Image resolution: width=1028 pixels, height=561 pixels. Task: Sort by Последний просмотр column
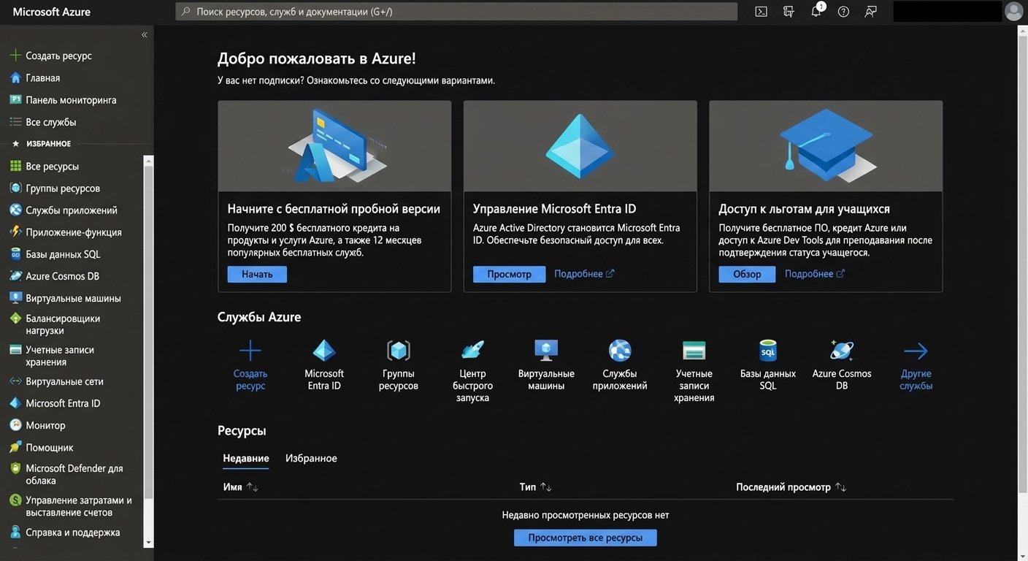791,487
